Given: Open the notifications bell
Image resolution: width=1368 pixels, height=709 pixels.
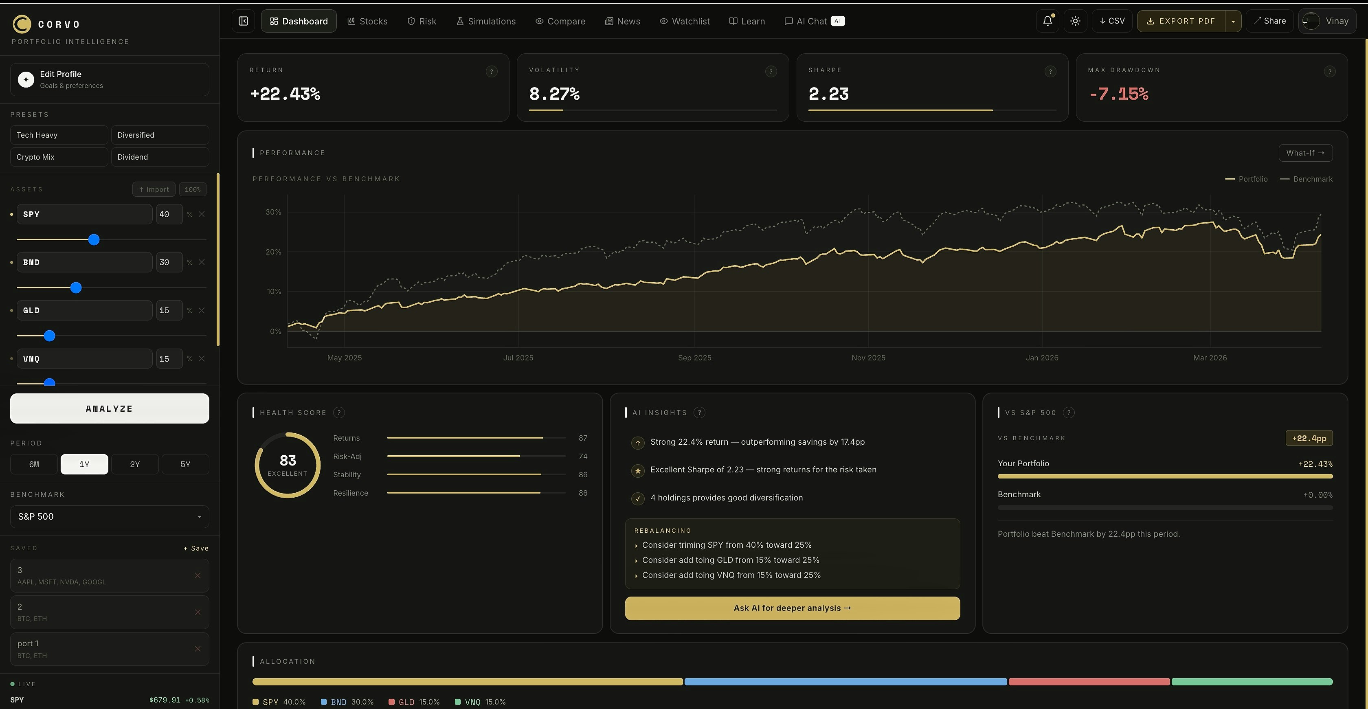Looking at the screenshot, I should 1047,21.
